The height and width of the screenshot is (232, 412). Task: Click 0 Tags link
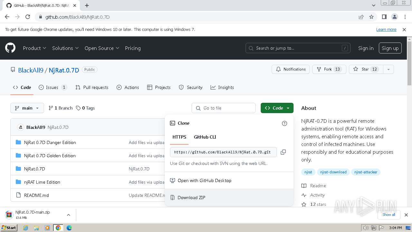point(85,108)
